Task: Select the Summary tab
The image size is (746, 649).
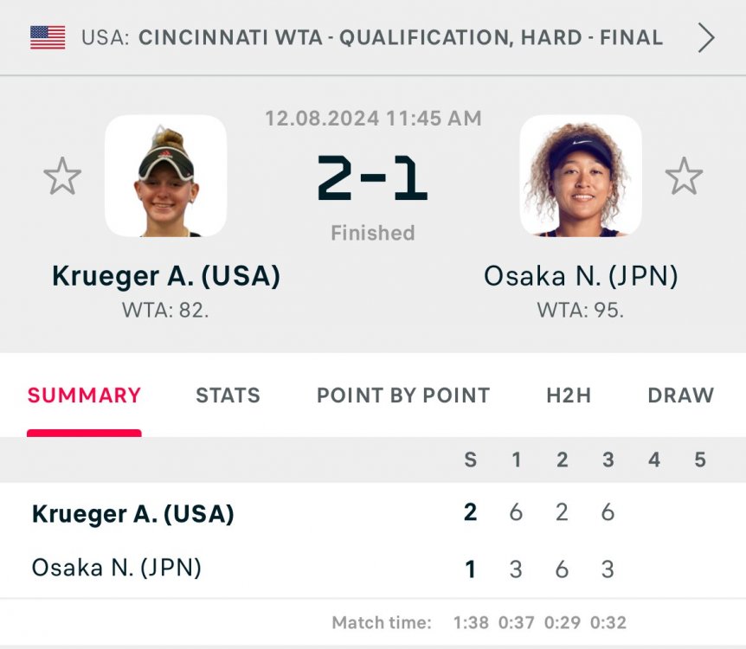Action: (84, 395)
